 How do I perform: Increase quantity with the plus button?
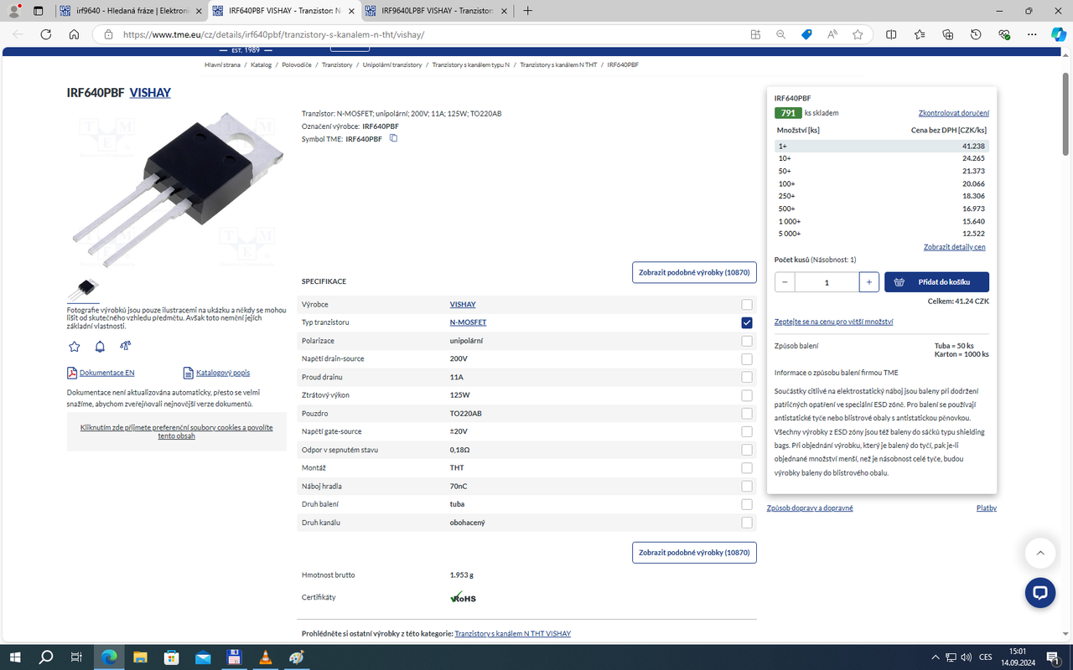click(870, 282)
